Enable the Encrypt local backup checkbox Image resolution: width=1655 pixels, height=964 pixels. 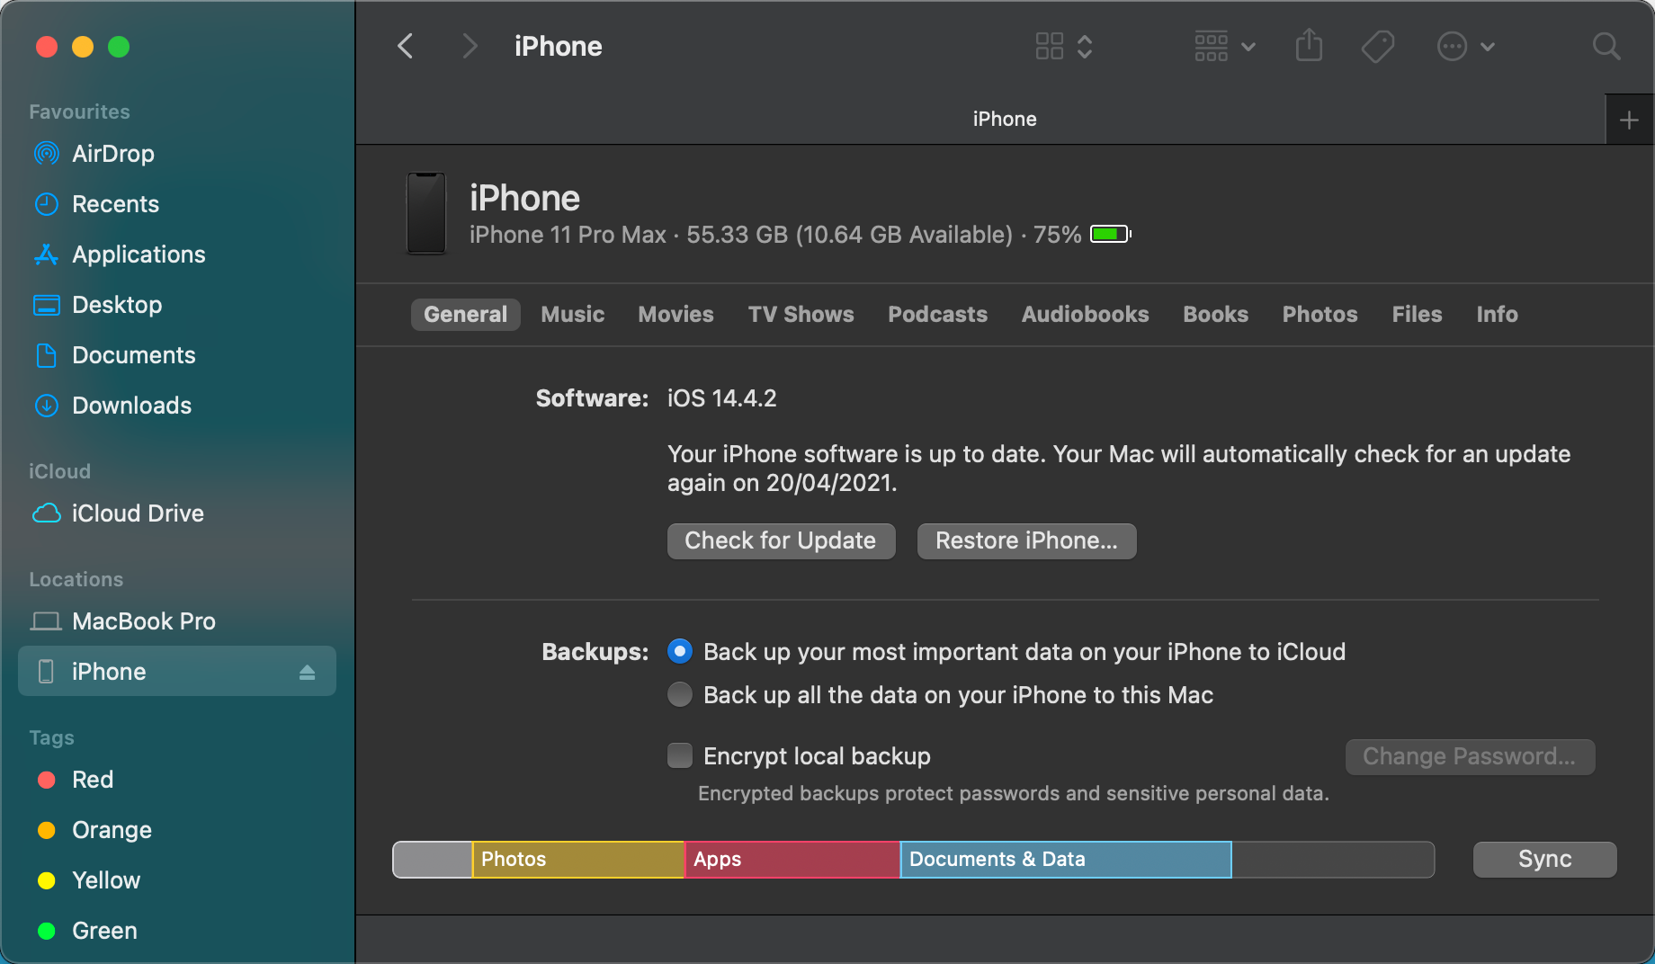(x=680, y=755)
